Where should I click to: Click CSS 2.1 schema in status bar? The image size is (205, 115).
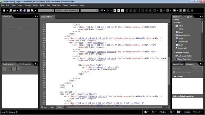pos(187,112)
